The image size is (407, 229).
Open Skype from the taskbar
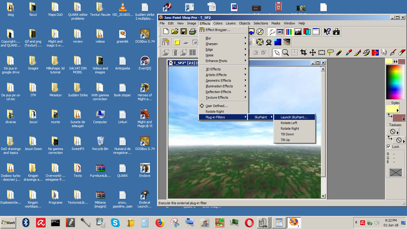(115, 222)
